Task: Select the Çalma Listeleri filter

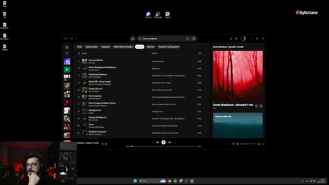Action: click(92, 47)
